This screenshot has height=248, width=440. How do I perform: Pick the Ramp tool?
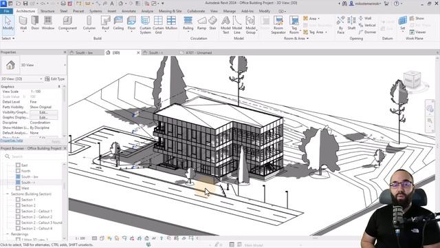click(x=201, y=23)
